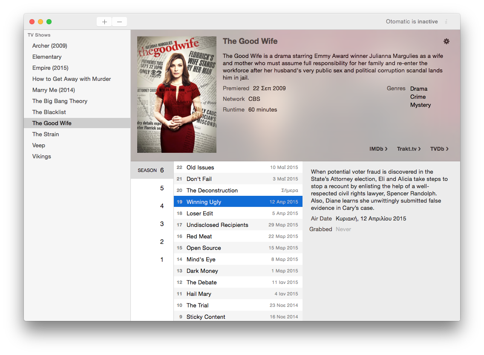This screenshot has width=484, height=355.
Task: Switch to Season 6
Action: pos(152,170)
